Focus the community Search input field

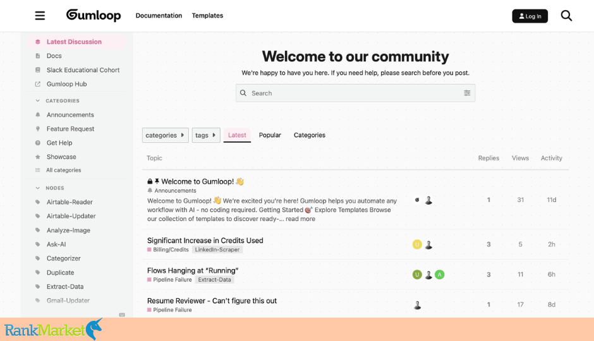point(355,93)
